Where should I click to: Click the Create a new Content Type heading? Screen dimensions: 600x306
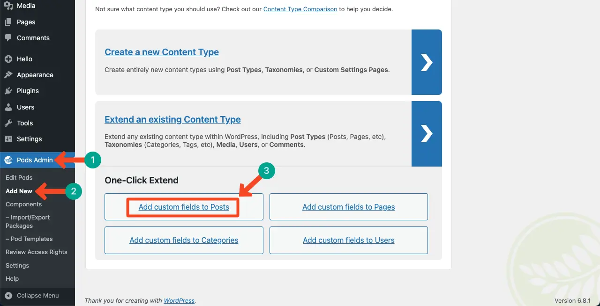[162, 52]
